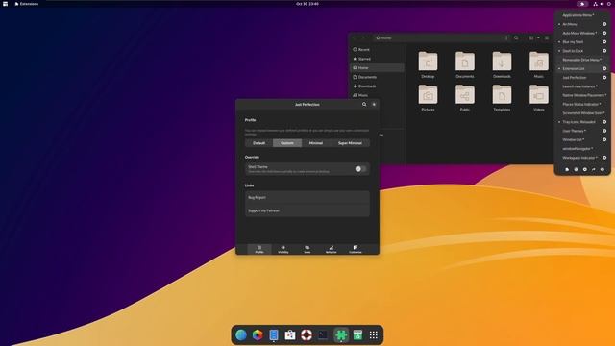Open Workspace Indicator settings gear
Screen dimensions: 615x346
point(604,158)
